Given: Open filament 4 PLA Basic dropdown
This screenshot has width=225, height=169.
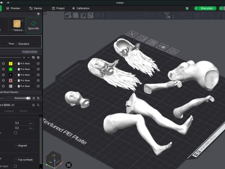Looking at the screenshot, I should pyautogui.click(x=25, y=69).
